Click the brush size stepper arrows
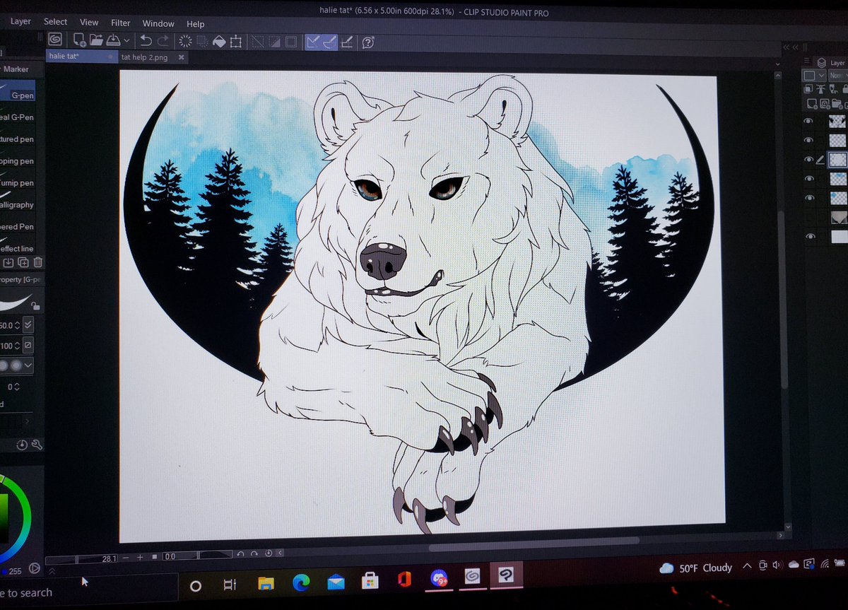 coord(17,325)
